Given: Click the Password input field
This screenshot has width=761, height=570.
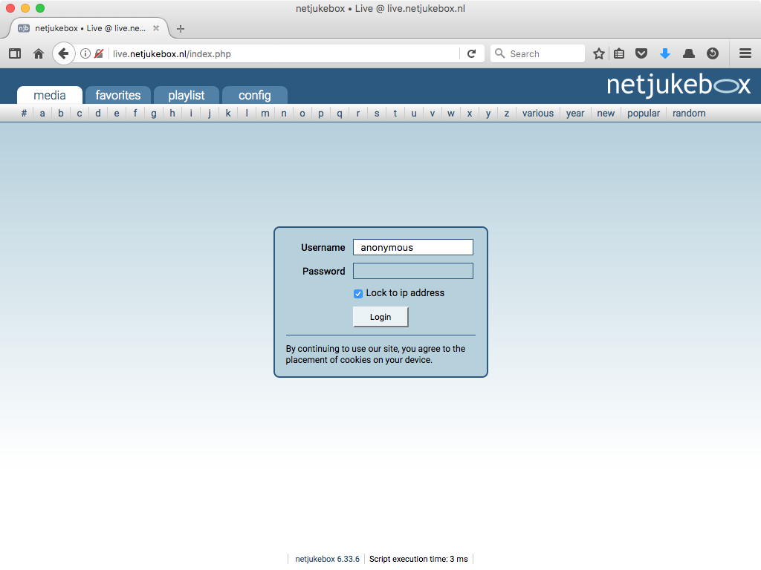Looking at the screenshot, I should 413,271.
